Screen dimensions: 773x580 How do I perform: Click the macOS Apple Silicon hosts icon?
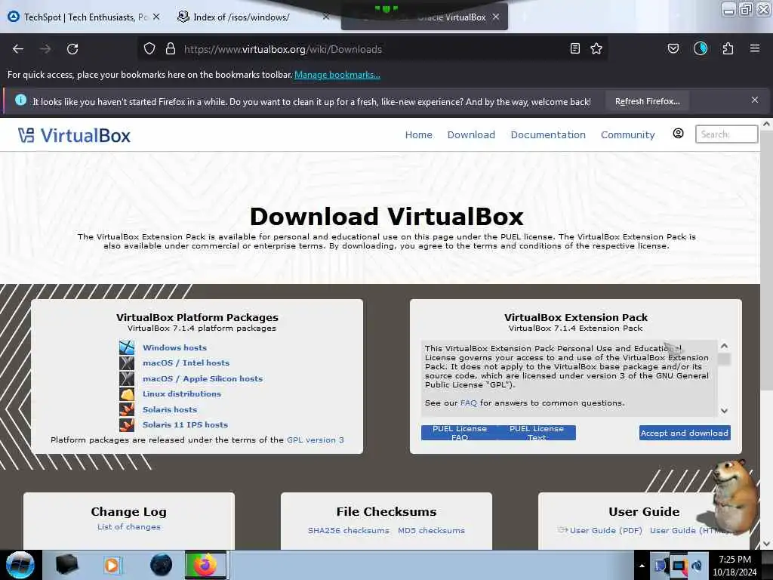[127, 378]
